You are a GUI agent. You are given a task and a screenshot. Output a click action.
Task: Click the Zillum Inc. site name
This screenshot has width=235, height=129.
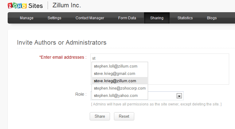click(x=67, y=5)
